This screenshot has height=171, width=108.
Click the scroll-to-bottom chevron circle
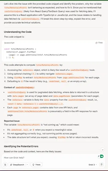[x=103, y=150]
